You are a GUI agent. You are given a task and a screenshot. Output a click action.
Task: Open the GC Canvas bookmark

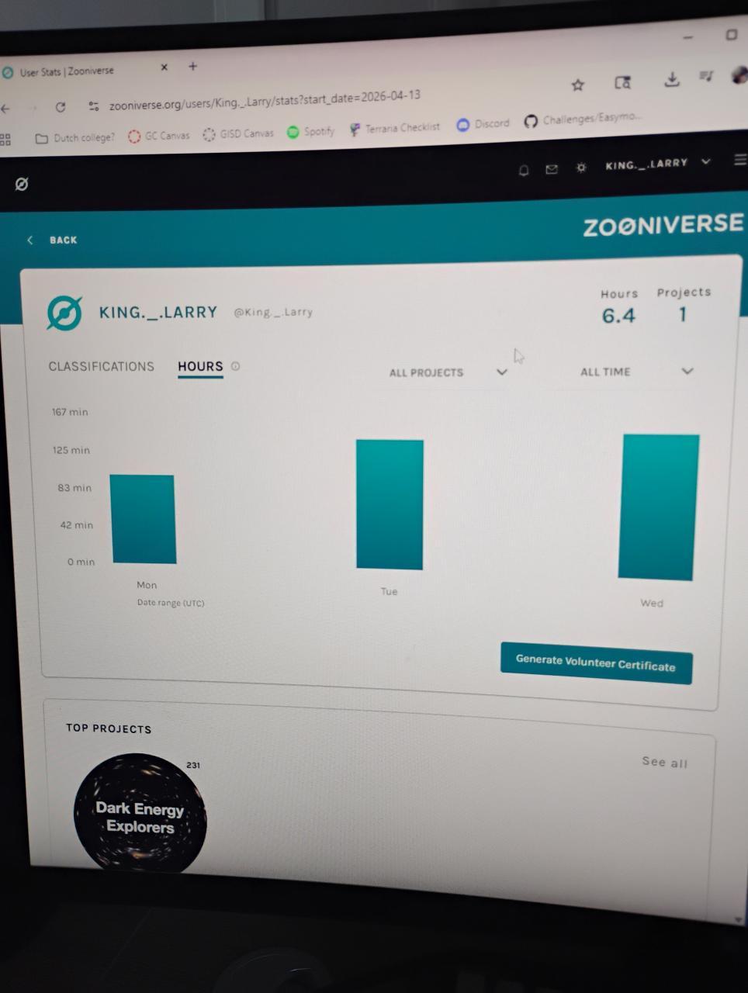point(159,136)
